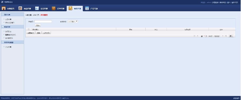
Task: Click the 删除 delete button under table
Action: click(38, 33)
